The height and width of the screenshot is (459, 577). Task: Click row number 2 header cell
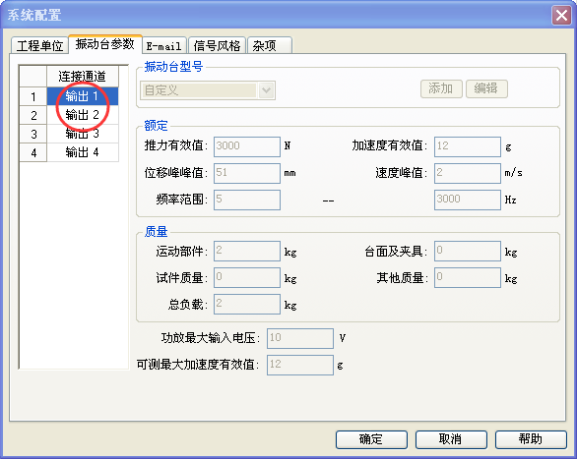[x=33, y=115]
